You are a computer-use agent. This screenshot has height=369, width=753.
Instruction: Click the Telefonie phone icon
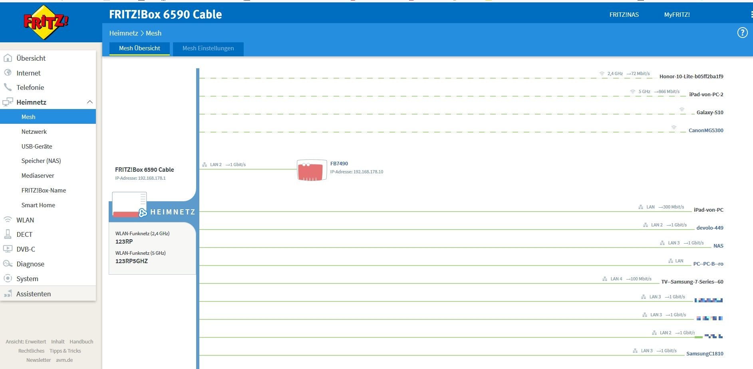pos(8,87)
